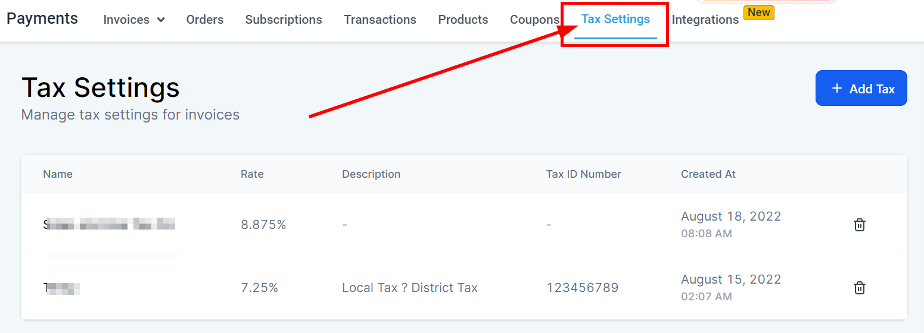Viewport: 924px width, 333px height.
Task: Click the Created At column header
Action: pyautogui.click(x=708, y=174)
